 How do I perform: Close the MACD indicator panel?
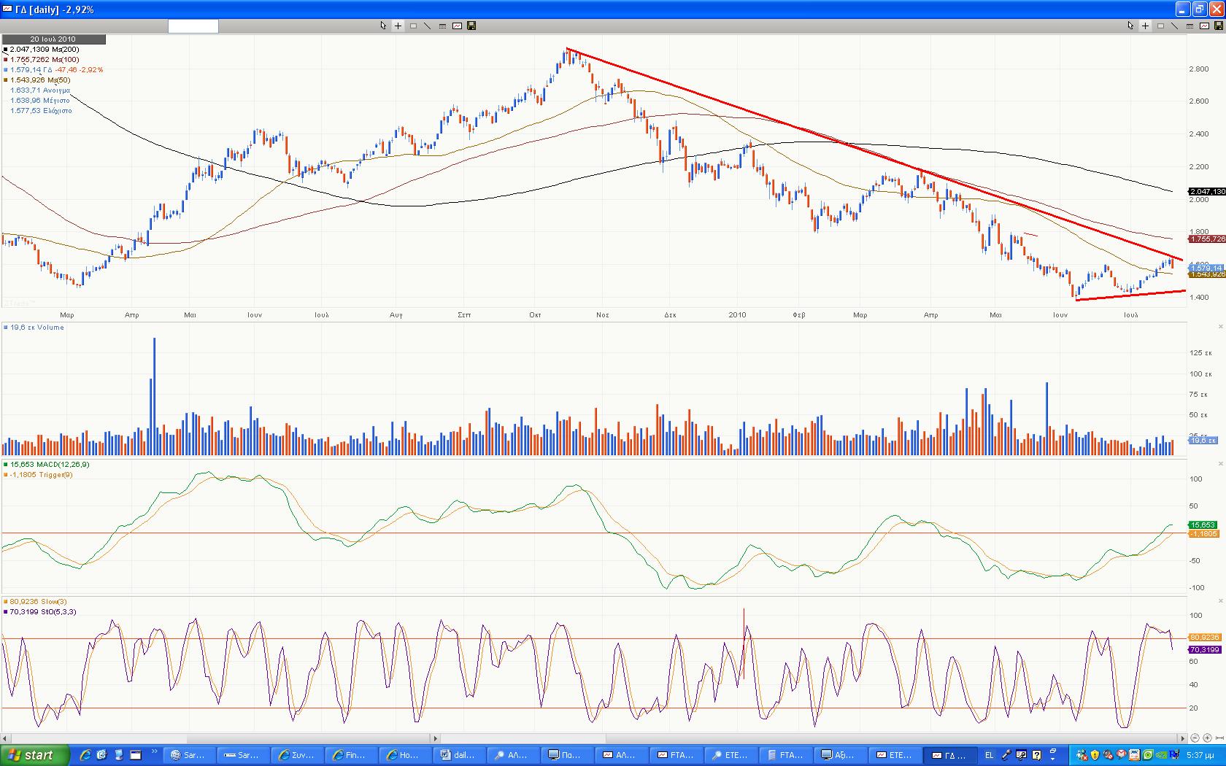pyautogui.click(x=1221, y=464)
